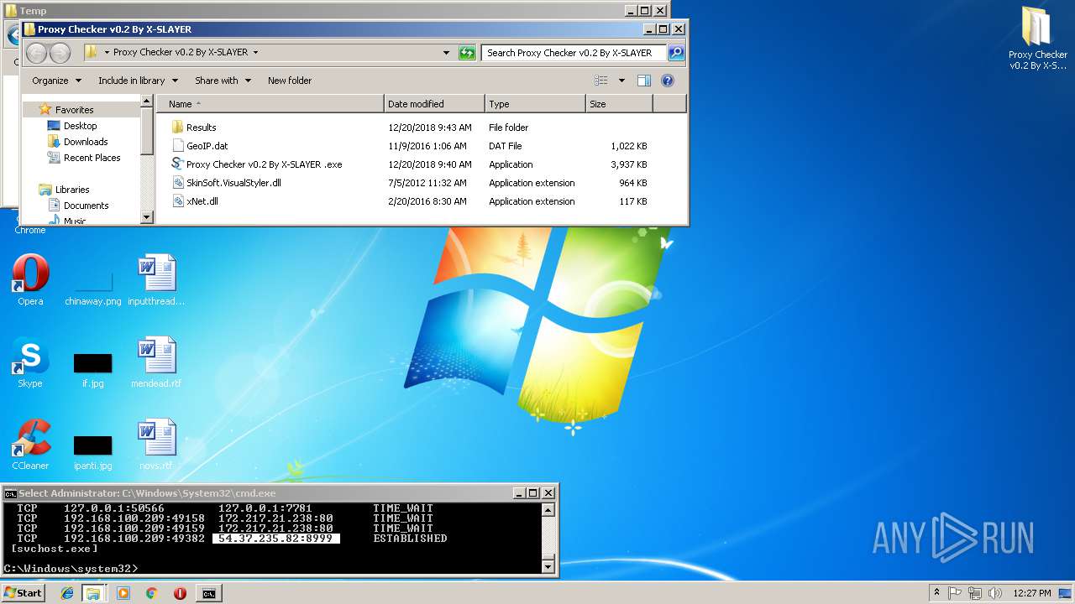Click the 12:27 PM taskbar clock
Image resolution: width=1075 pixels, height=604 pixels.
[1032, 593]
